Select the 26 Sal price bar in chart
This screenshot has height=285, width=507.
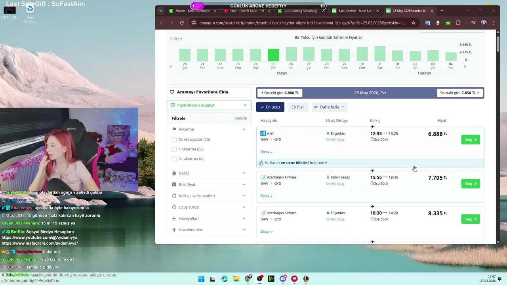(x=291, y=54)
